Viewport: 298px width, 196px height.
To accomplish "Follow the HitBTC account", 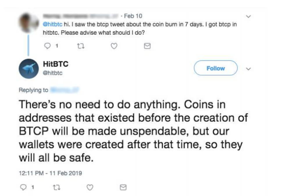I will (216, 68).
